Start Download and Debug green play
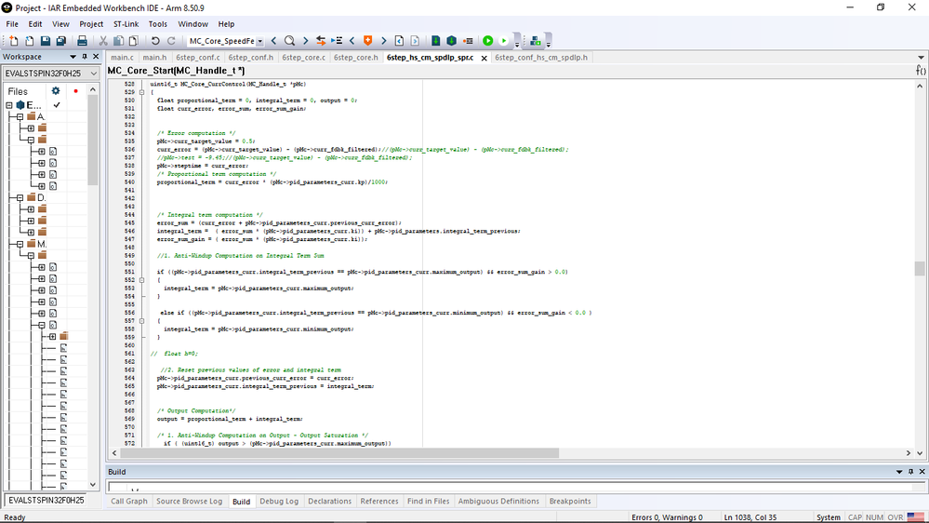The width and height of the screenshot is (929, 523). point(487,41)
